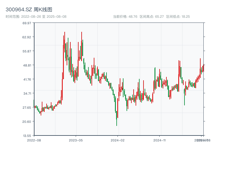Click the 27.65 y-axis price label

[x=27, y=108]
